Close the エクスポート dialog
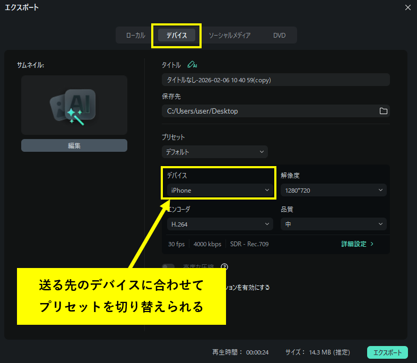 click(x=407, y=7)
